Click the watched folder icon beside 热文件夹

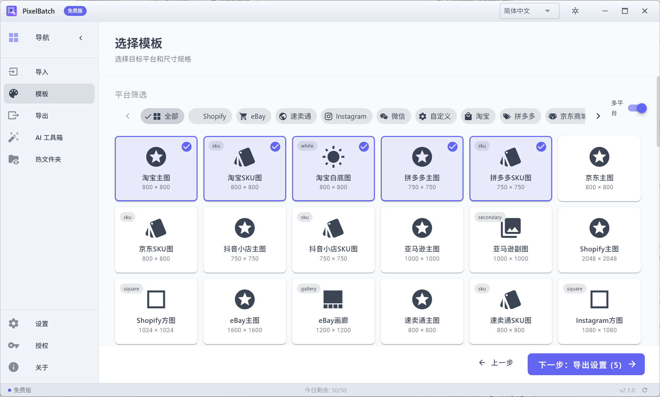[x=14, y=159]
